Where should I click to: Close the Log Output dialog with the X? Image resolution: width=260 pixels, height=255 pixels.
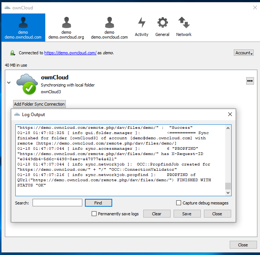pos(230,114)
